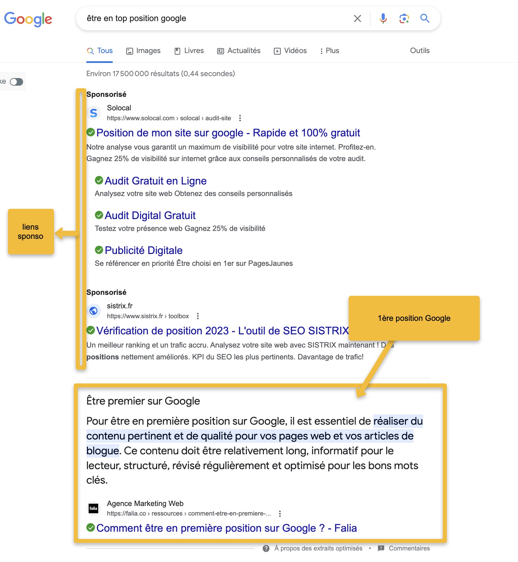
Task: Switch to the Images tab
Action: 143,51
